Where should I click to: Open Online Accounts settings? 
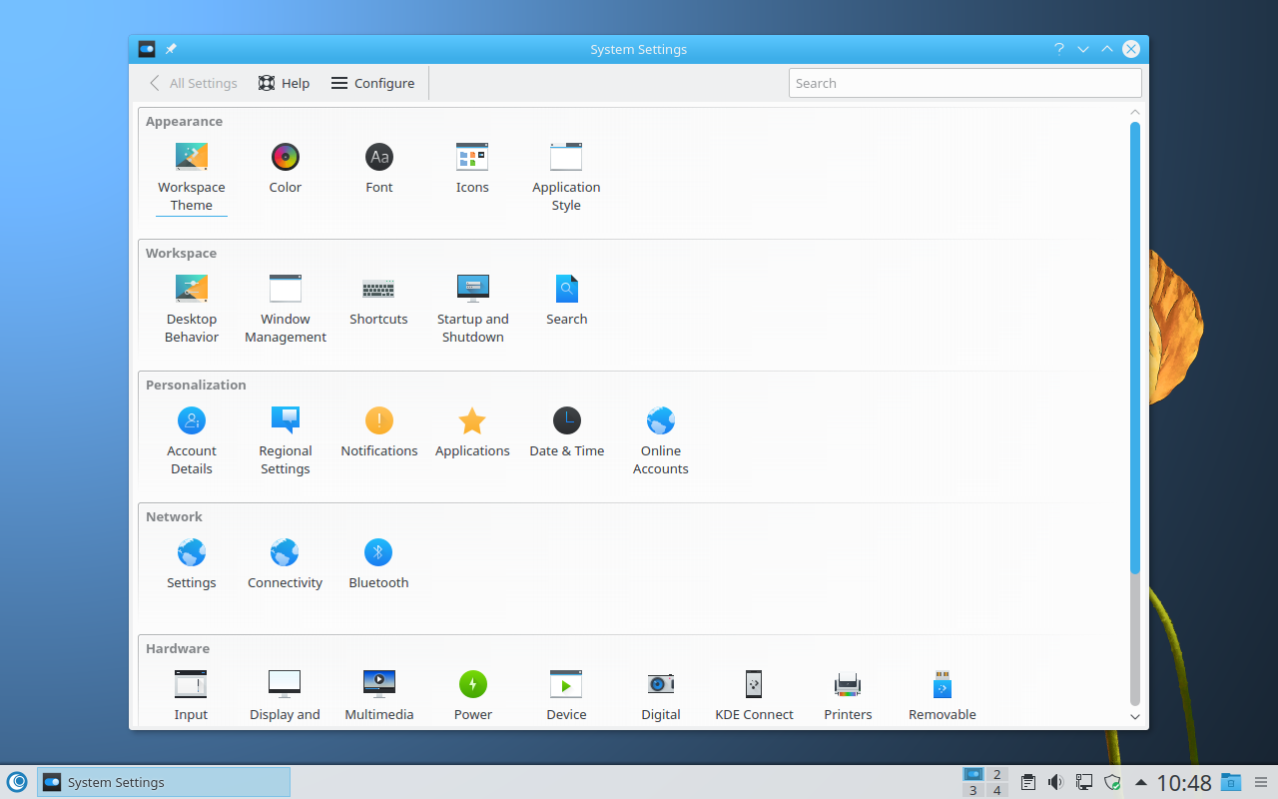pyautogui.click(x=660, y=420)
